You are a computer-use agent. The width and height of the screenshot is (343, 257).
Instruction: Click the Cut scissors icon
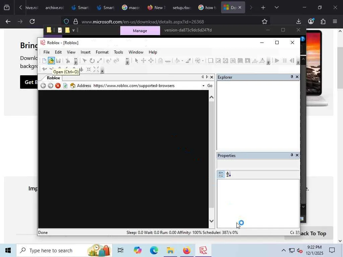68,61
